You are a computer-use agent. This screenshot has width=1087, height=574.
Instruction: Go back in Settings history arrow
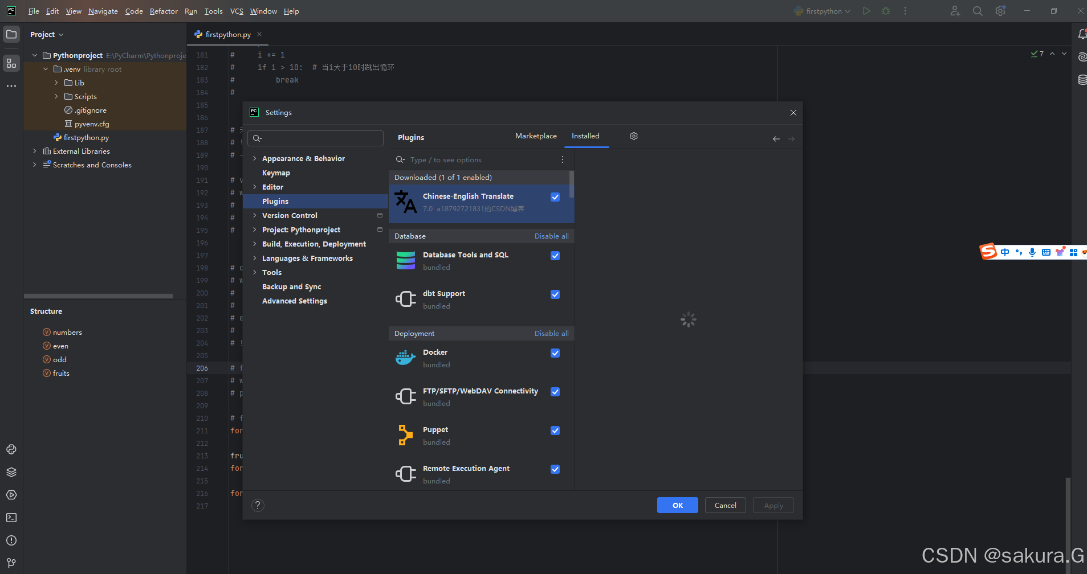[776, 139]
